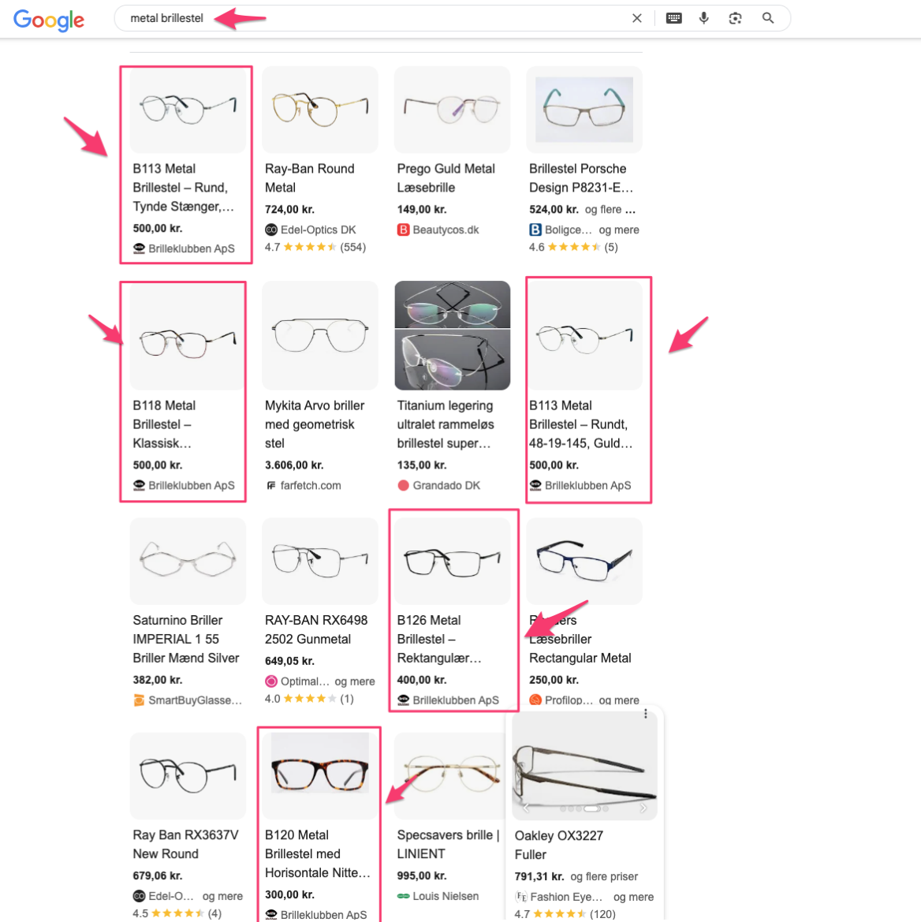
Task: Click Louis Nielsen seller name
Action: pyautogui.click(x=446, y=896)
